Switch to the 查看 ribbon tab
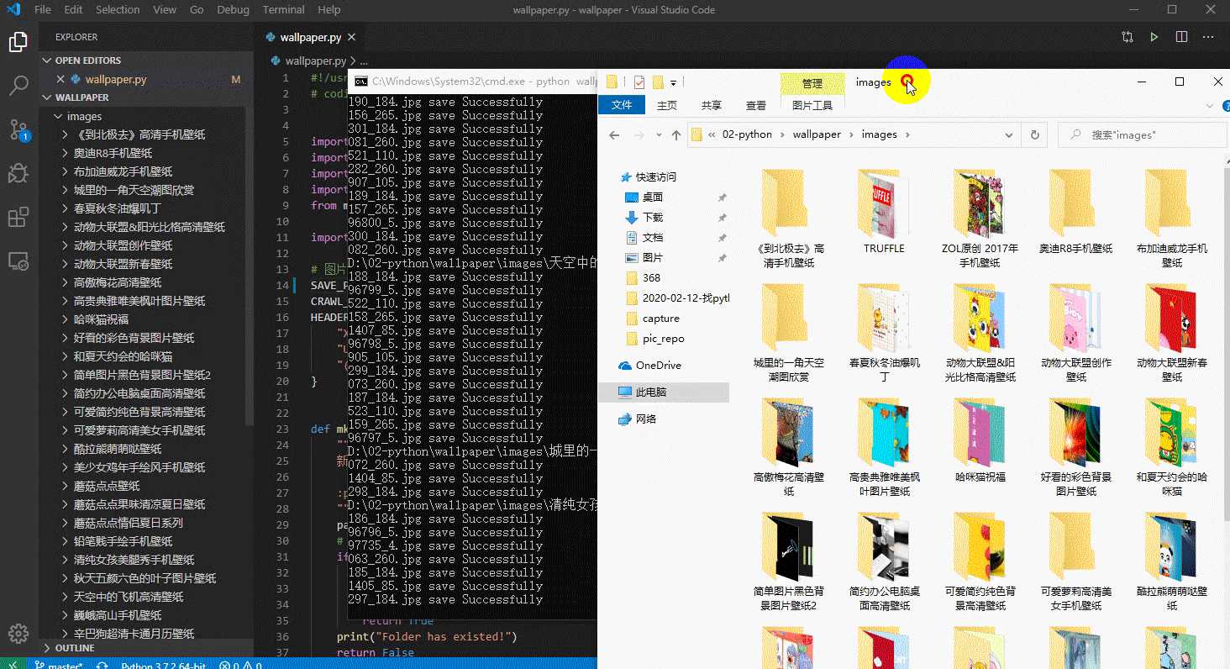This screenshot has height=669, width=1230. coord(756,105)
